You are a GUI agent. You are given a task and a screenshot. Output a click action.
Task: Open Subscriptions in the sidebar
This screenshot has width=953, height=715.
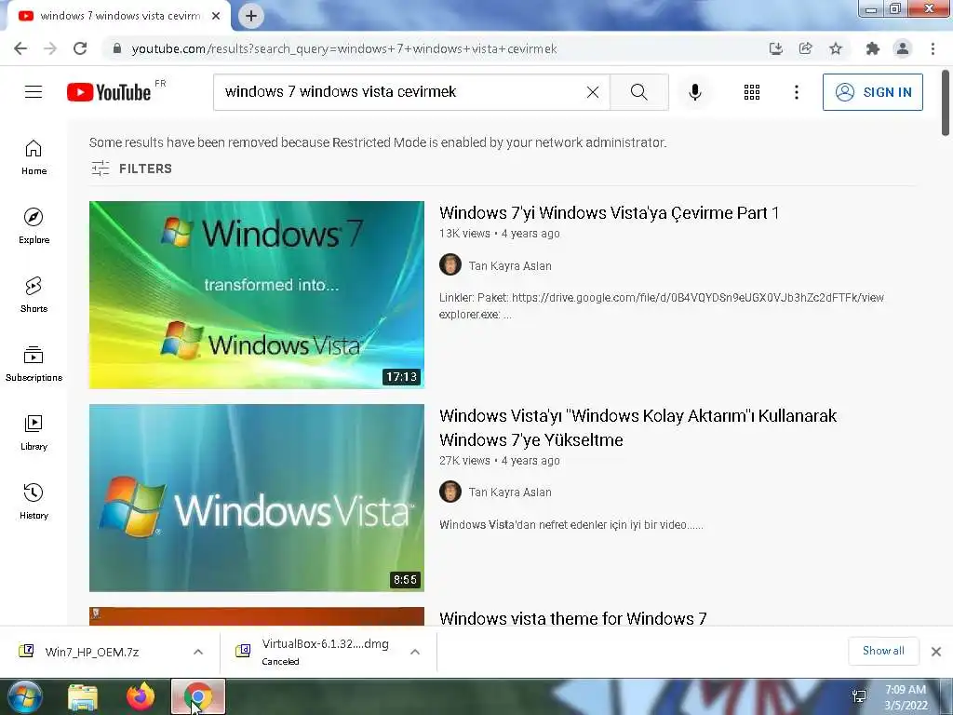pos(34,364)
